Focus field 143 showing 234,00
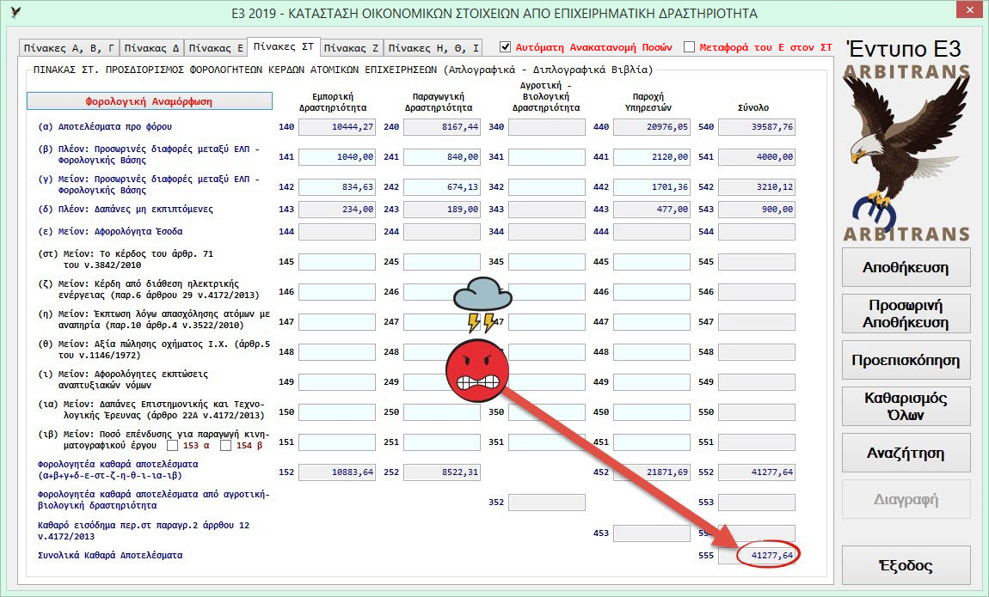989x597 pixels. pyautogui.click(x=337, y=209)
